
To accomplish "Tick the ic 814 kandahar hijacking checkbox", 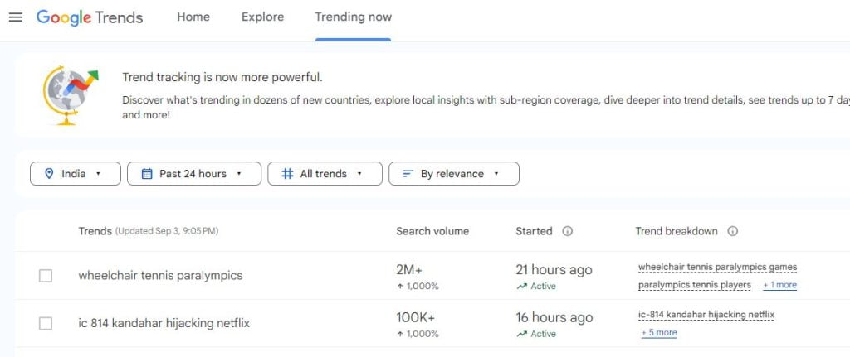I will coord(46,323).
